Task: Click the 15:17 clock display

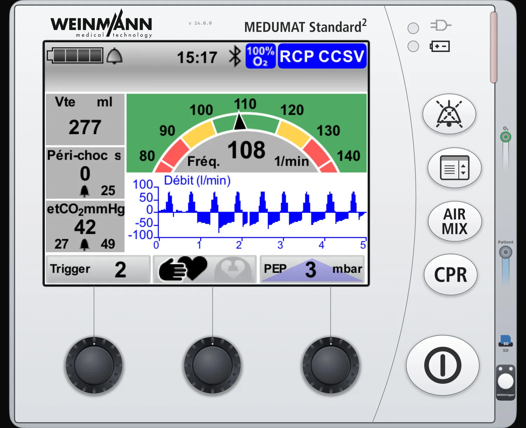Action: click(x=197, y=57)
